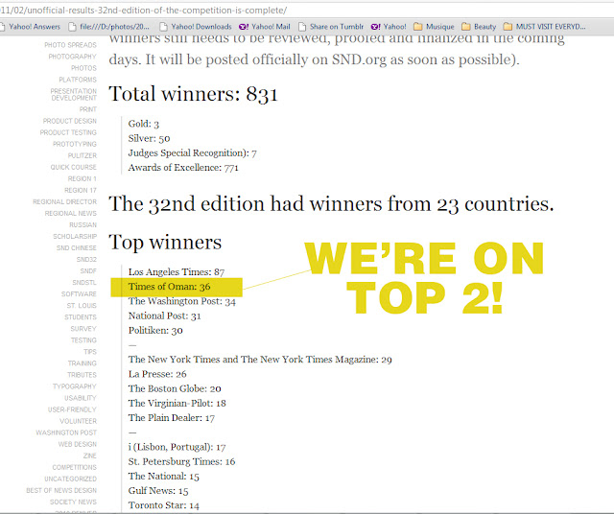Click the address bar URL text
Viewport: 614px width, 514px height.
(143, 11)
